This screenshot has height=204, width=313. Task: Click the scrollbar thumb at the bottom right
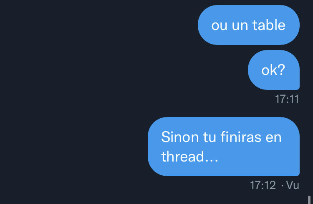click(309, 200)
